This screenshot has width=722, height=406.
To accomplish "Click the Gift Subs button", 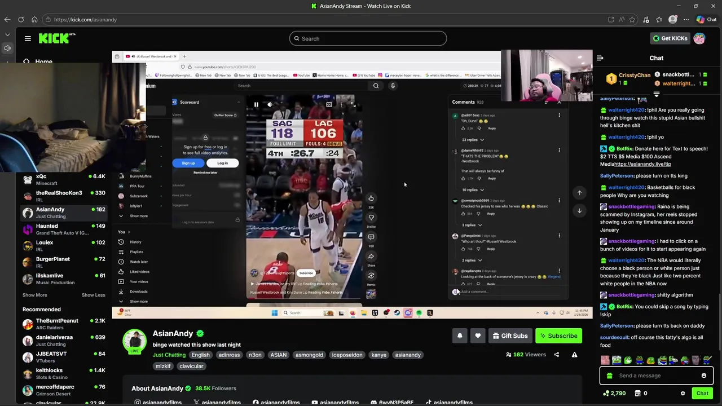I will tap(510, 336).
